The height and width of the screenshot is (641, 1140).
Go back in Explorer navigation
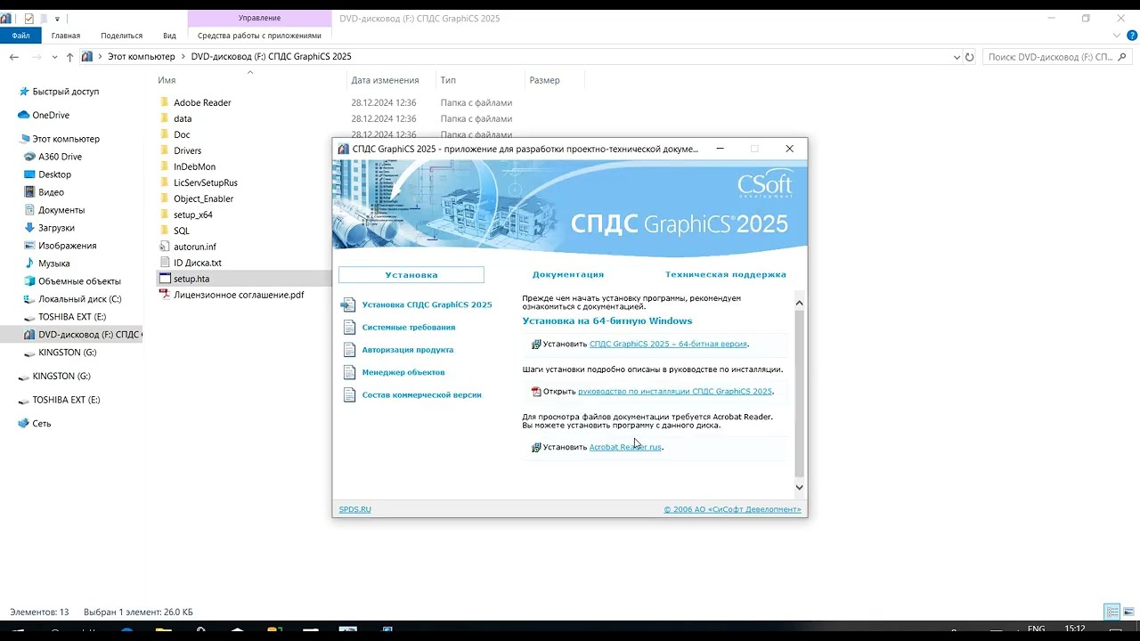point(14,57)
